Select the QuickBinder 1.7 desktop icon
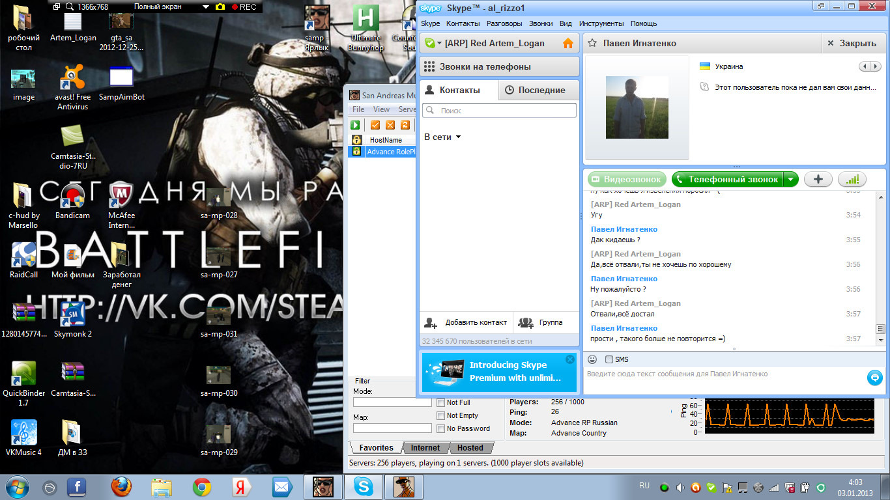 pos(24,383)
